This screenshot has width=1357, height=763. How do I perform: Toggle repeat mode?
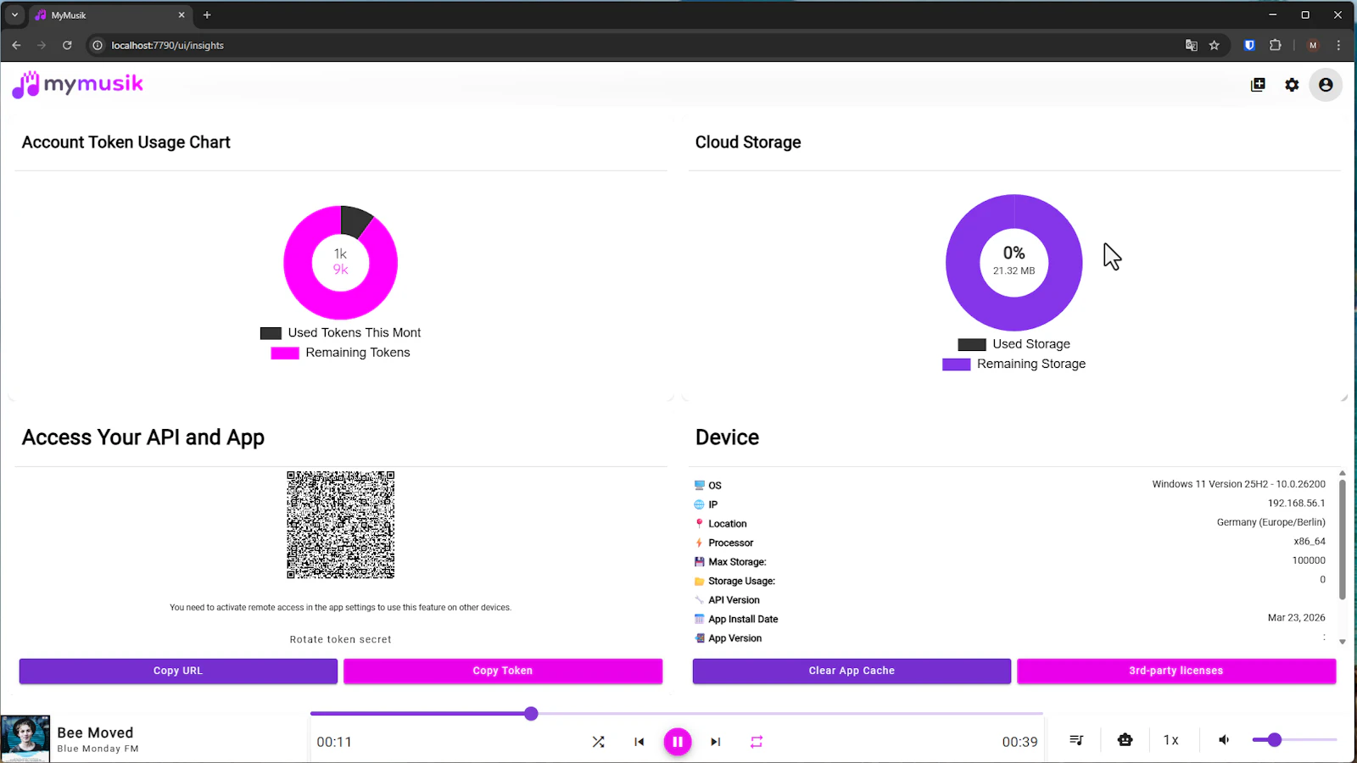point(757,742)
